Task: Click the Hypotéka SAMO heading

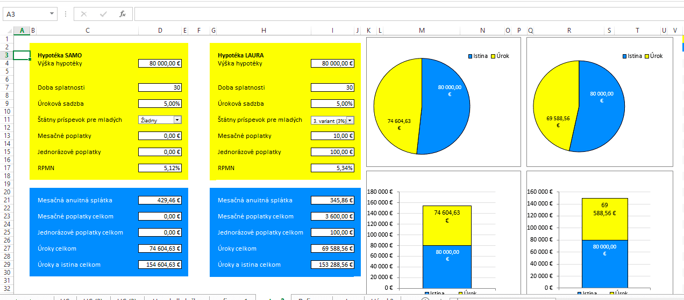Action: click(60, 55)
